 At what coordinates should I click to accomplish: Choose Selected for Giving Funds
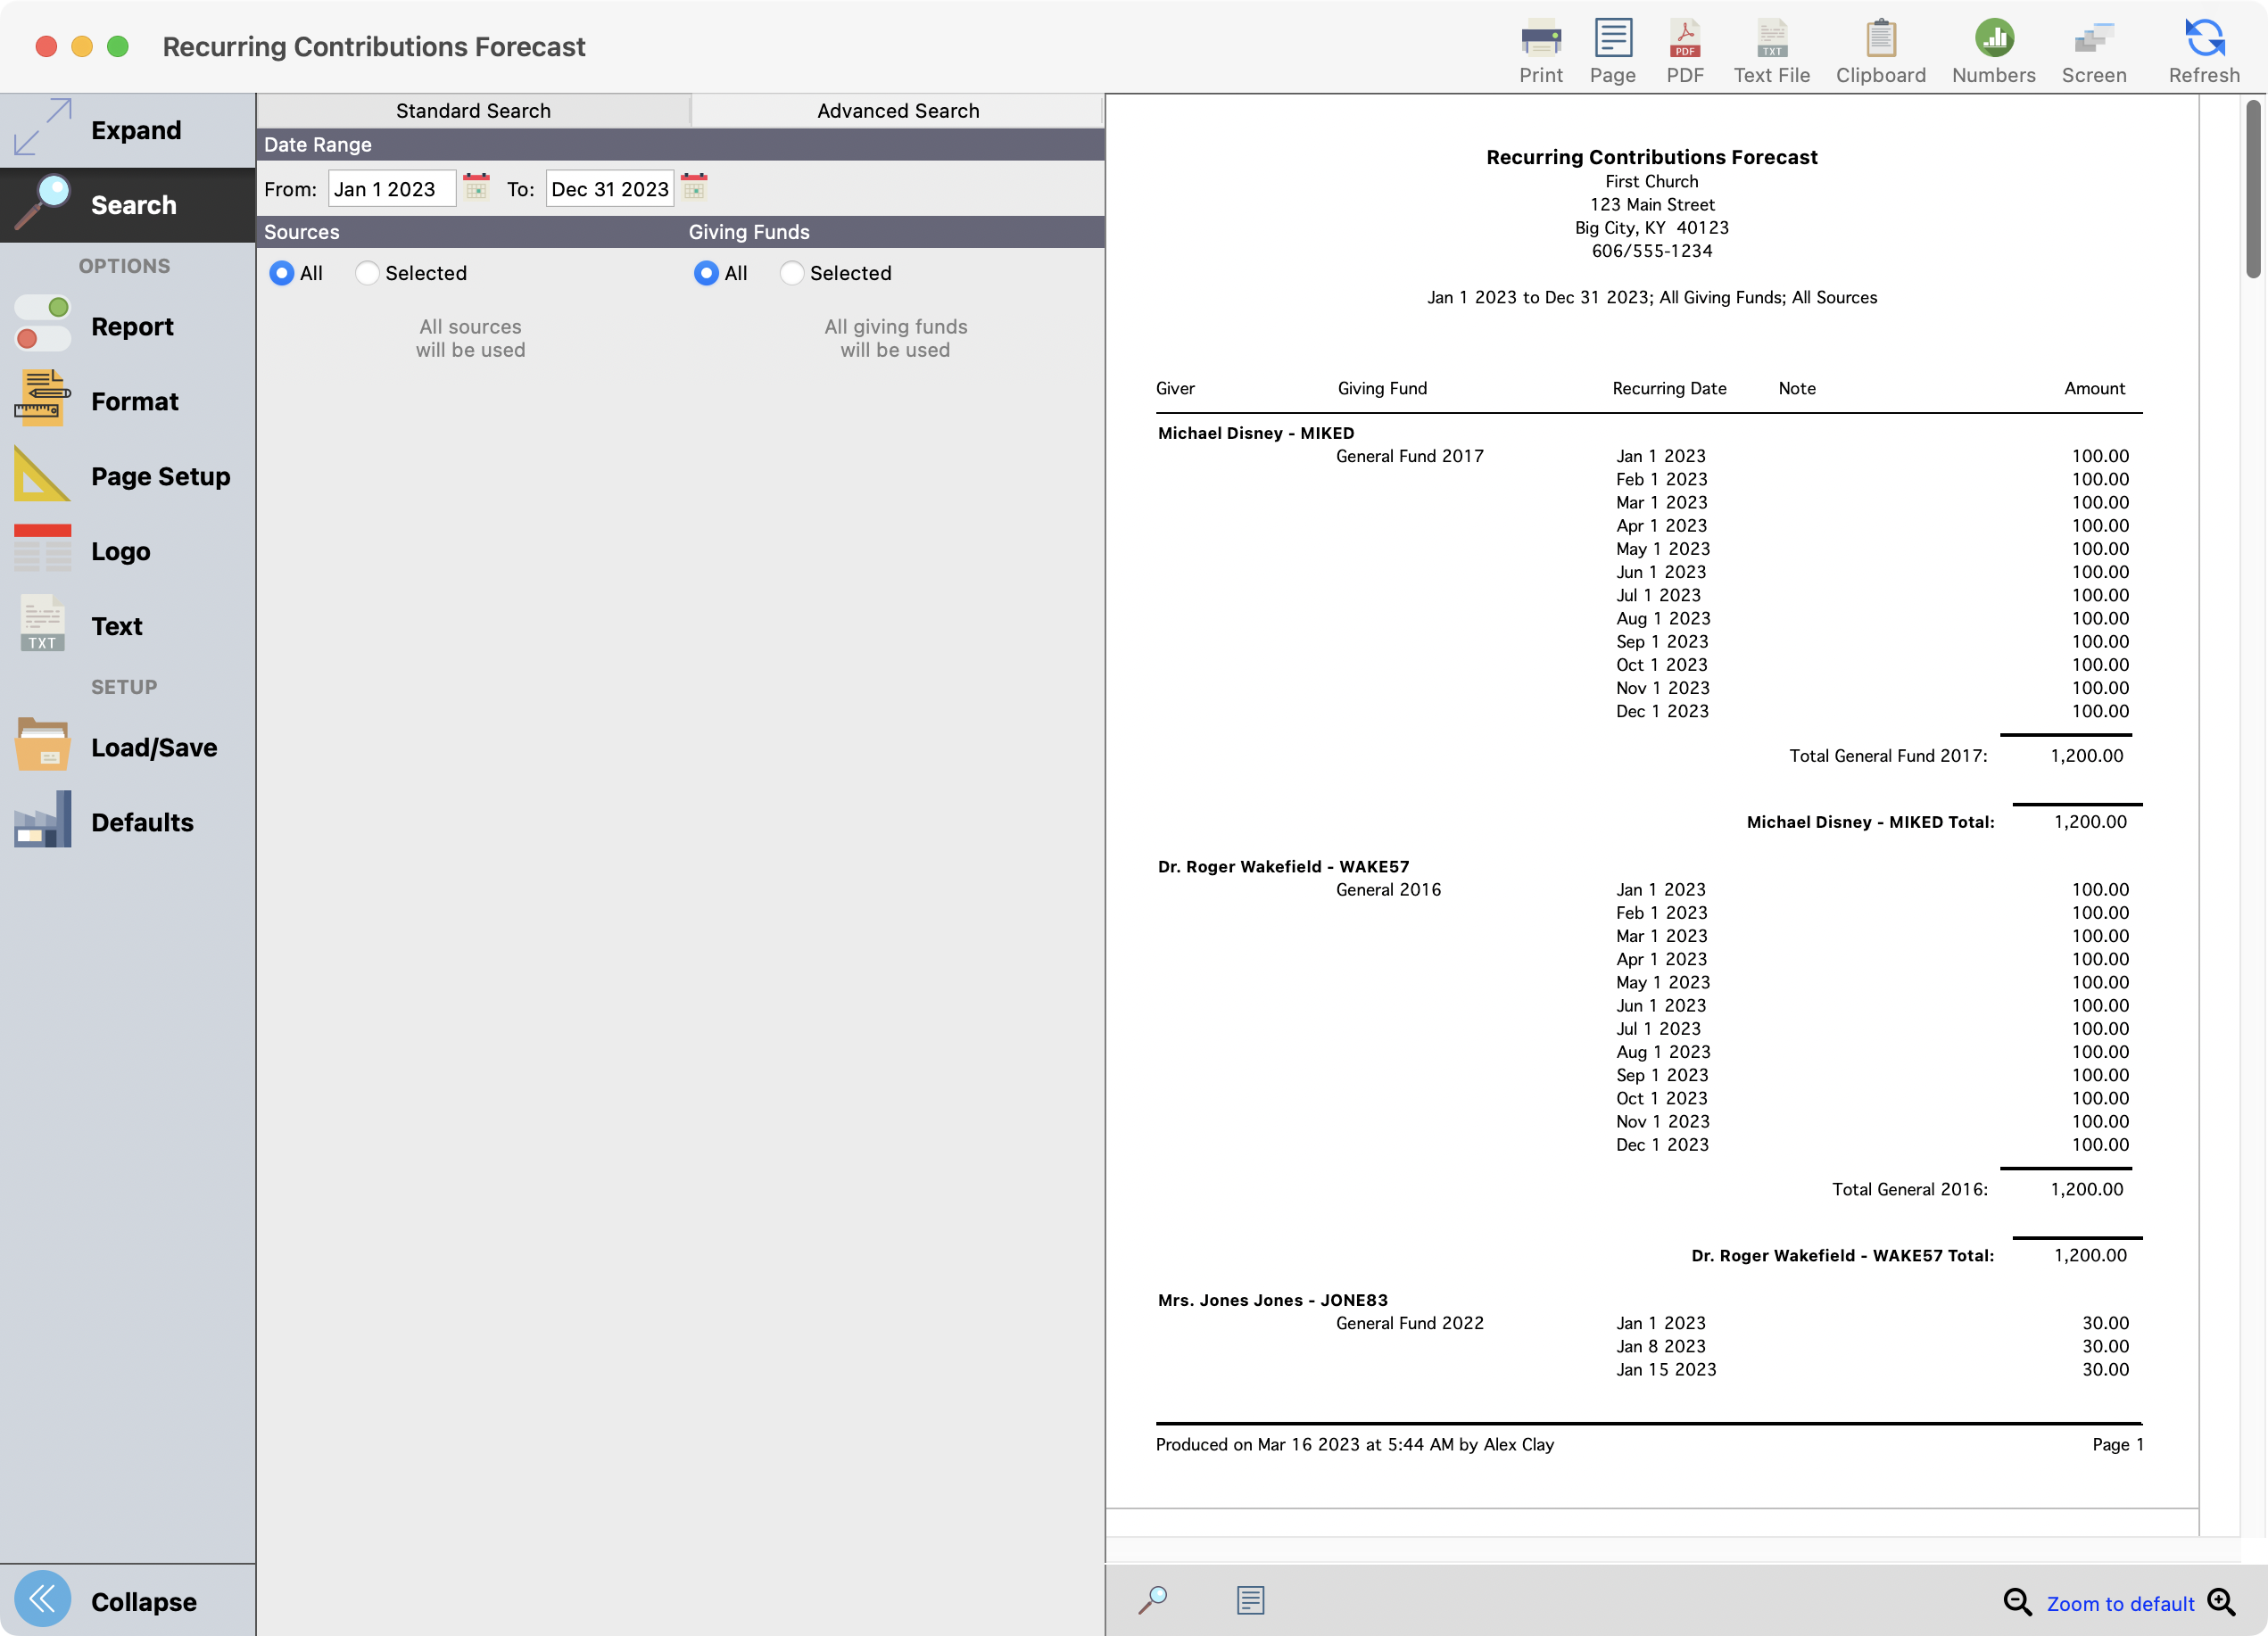792,273
